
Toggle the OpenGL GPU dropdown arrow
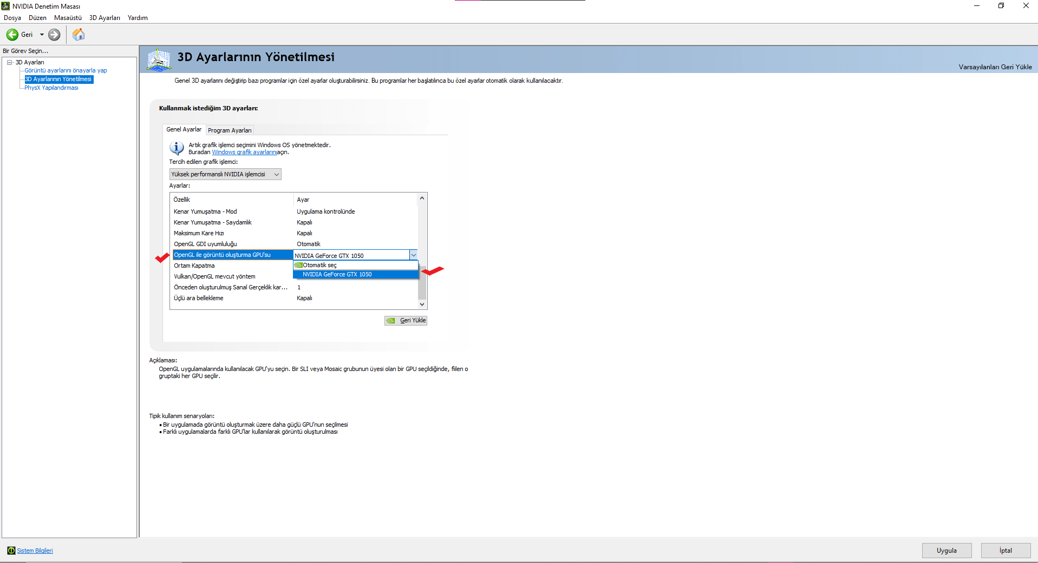[413, 255]
